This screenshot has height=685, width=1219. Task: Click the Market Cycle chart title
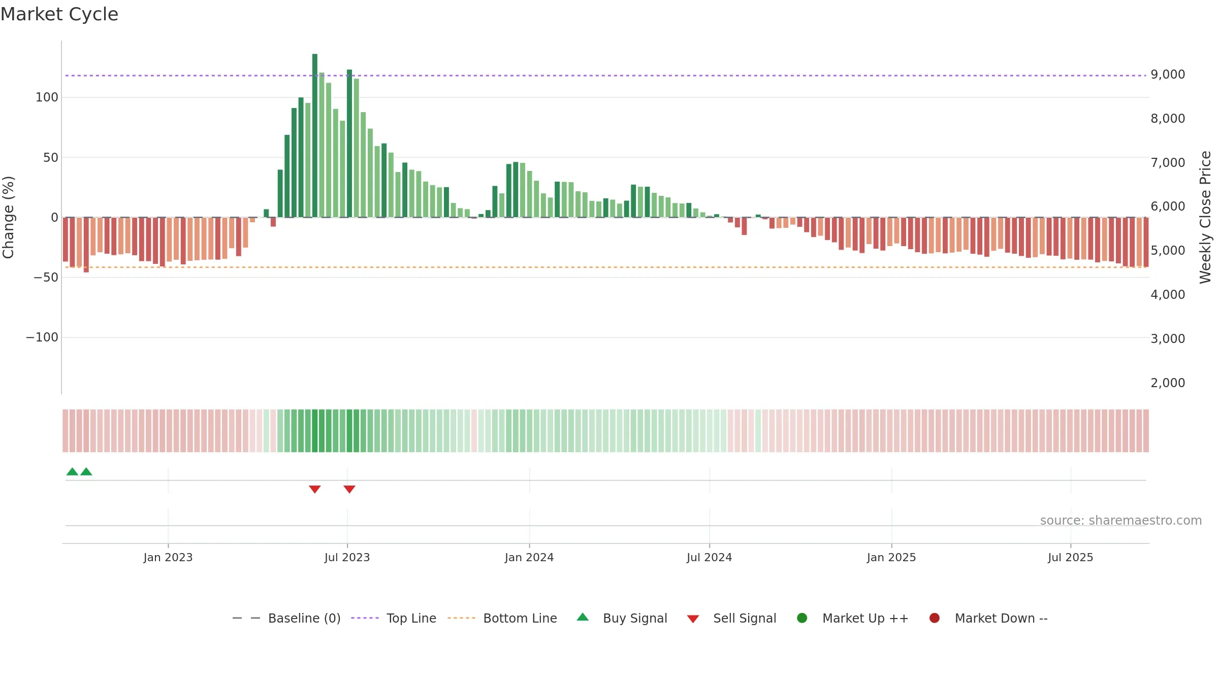pyautogui.click(x=59, y=14)
